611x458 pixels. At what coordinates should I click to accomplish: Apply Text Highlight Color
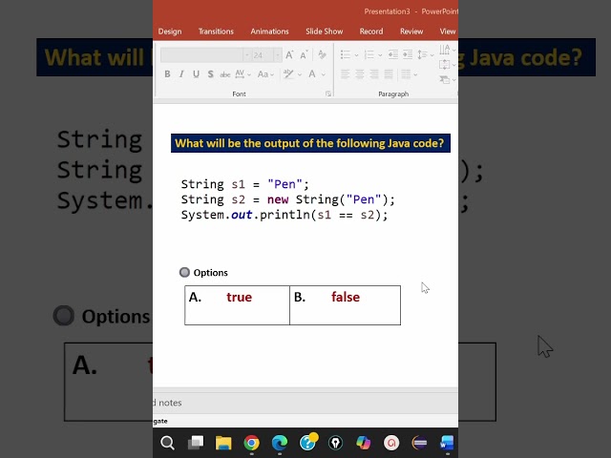(288, 74)
